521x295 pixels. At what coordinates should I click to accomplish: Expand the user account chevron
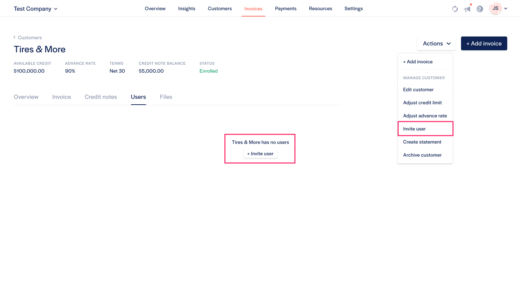tap(506, 9)
